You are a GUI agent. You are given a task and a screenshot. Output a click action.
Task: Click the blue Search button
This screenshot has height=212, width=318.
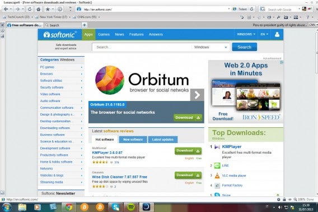click(245, 47)
